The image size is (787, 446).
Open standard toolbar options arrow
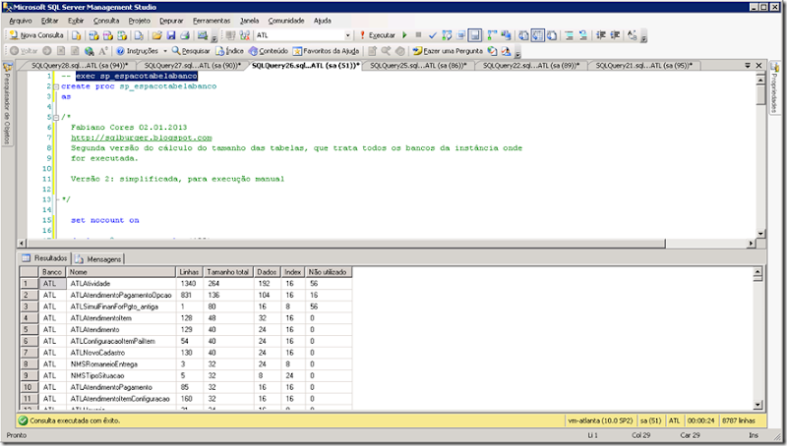click(214, 37)
